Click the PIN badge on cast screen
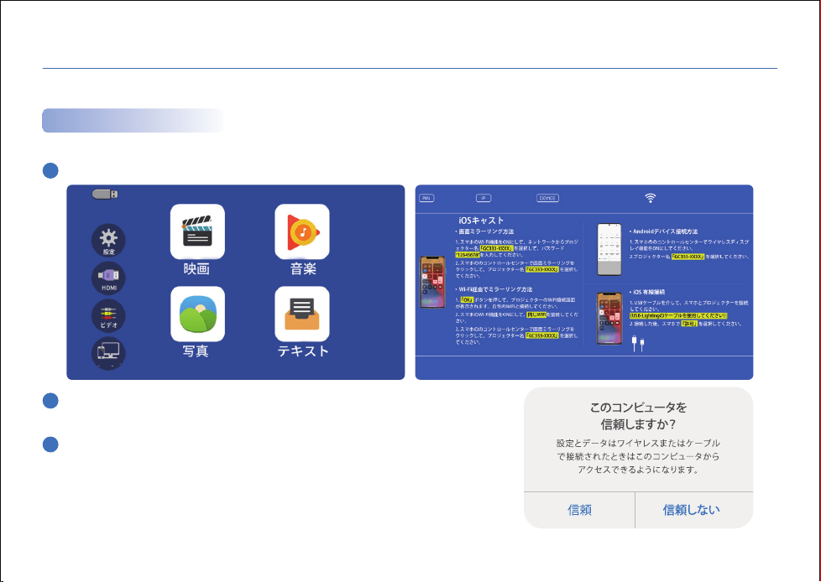Image resolution: width=821 pixels, height=582 pixels. pyautogui.click(x=426, y=198)
